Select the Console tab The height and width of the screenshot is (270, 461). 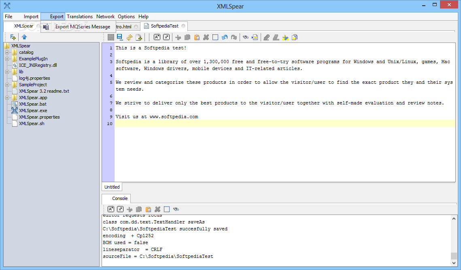pyautogui.click(x=116, y=198)
